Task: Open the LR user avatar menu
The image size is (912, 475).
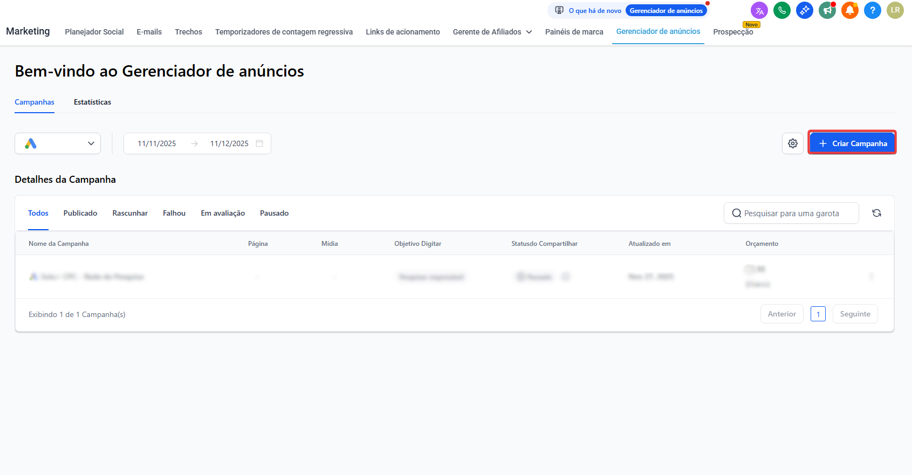Action: 895,10
